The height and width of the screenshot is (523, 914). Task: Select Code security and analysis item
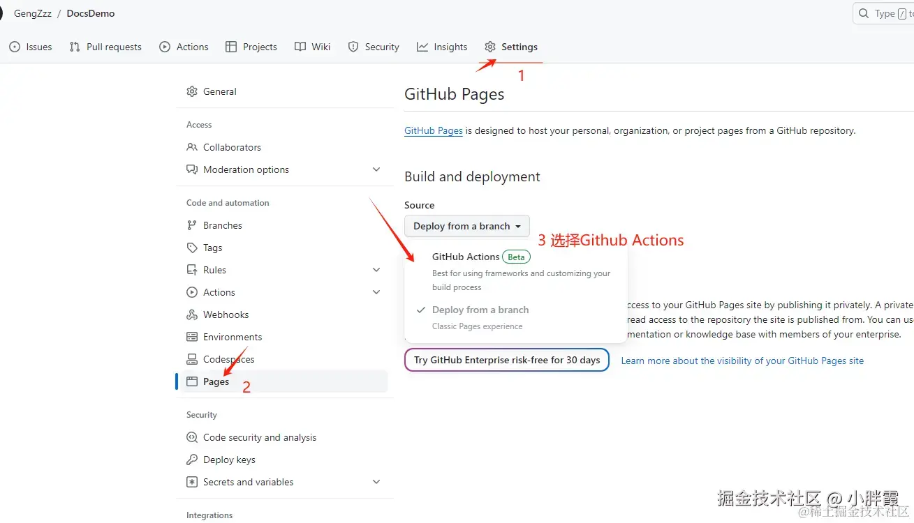(x=284, y=437)
